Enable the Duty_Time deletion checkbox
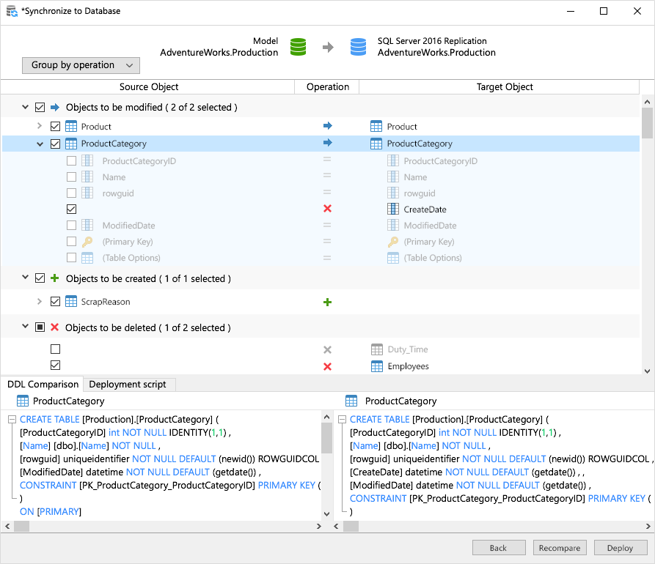This screenshot has height=564, width=655. point(56,349)
